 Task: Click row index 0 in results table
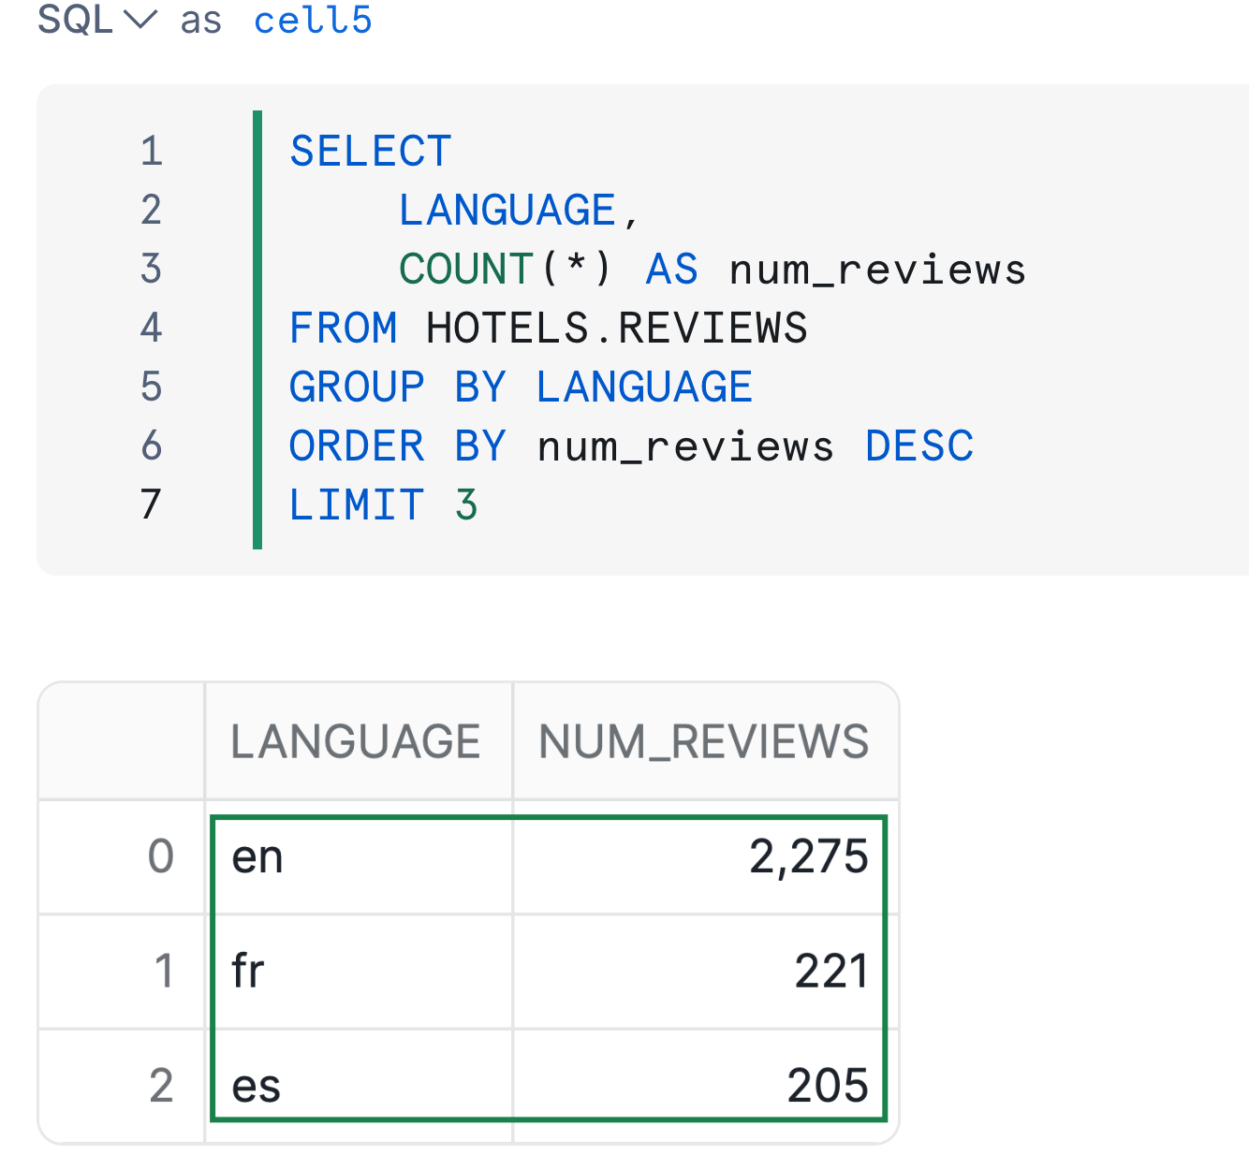coord(161,856)
